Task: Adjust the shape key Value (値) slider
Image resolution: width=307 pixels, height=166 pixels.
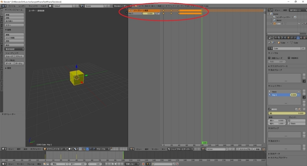Action: pos(286,113)
